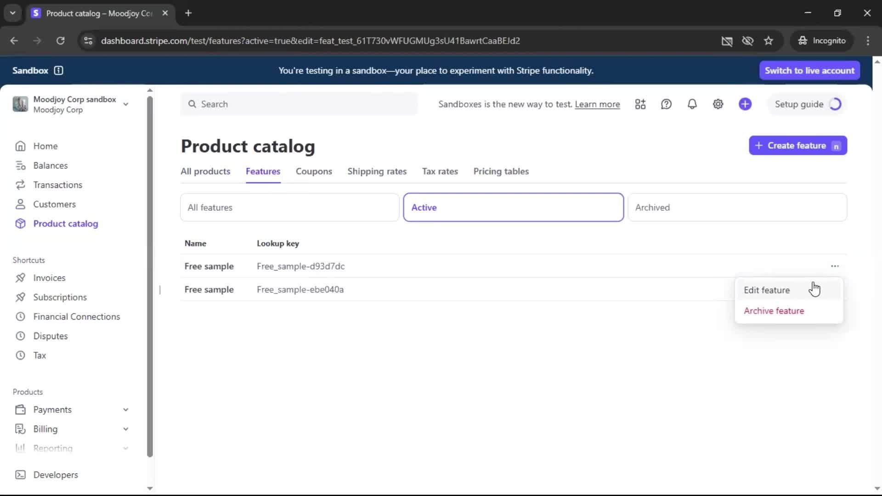882x496 pixels.
Task: Open the Shipping rates tab
Action: click(377, 171)
